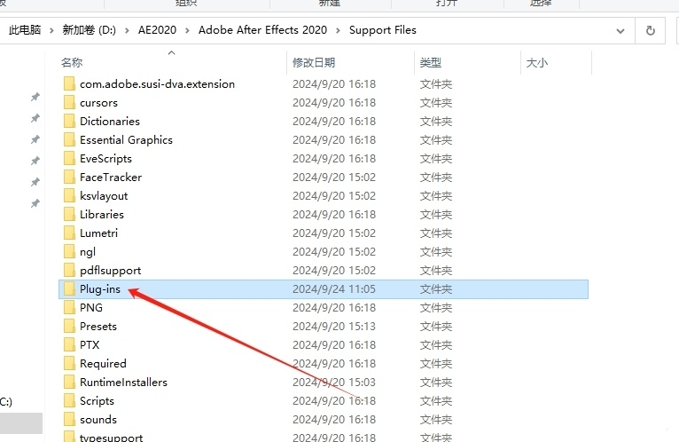This screenshot has width=679, height=442.
Task: Click date 2024/9/20 15:13 in Presets row
Action: click(334, 327)
